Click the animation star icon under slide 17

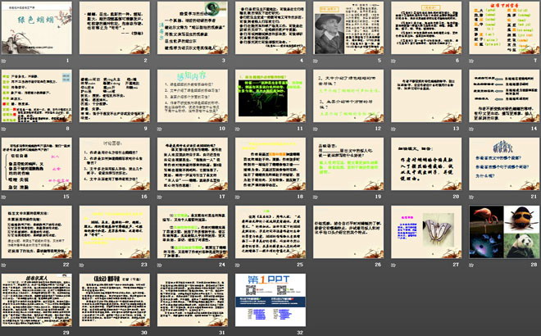pos(160,197)
